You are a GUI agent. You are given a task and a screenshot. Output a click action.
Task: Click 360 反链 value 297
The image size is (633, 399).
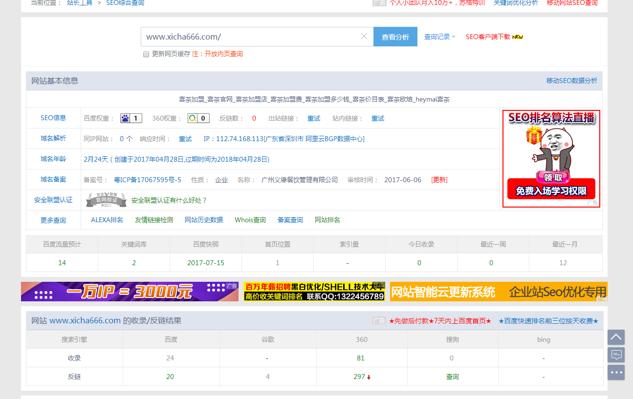coord(359,377)
